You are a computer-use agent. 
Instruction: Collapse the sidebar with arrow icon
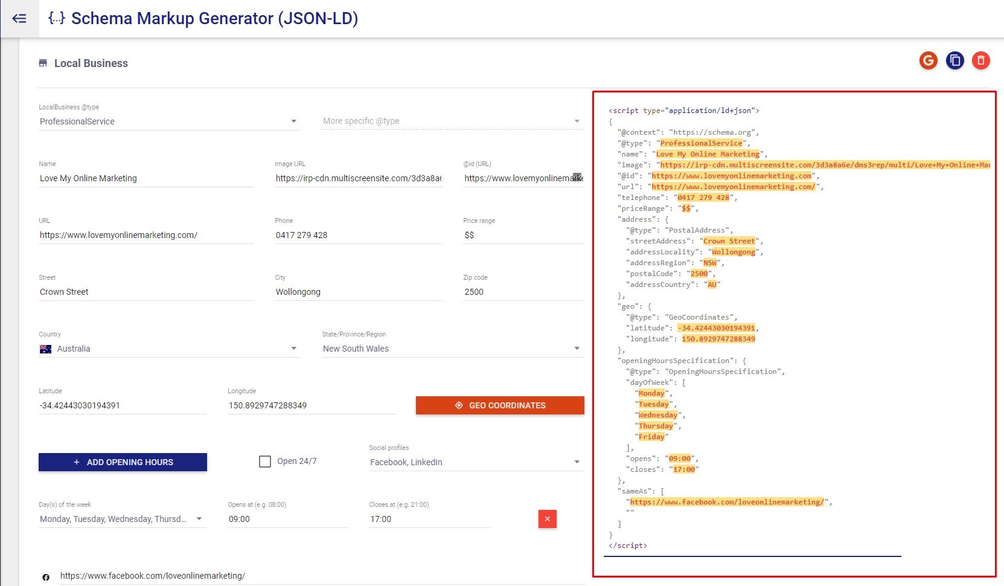(19, 18)
